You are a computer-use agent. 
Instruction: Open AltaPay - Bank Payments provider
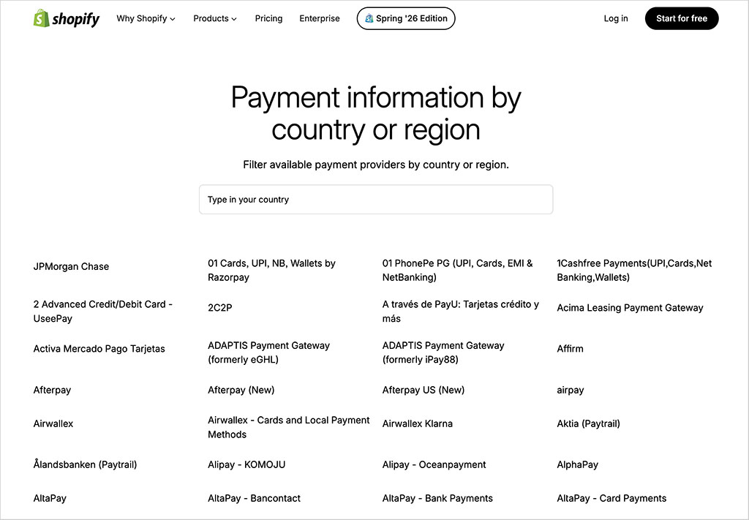point(437,498)
